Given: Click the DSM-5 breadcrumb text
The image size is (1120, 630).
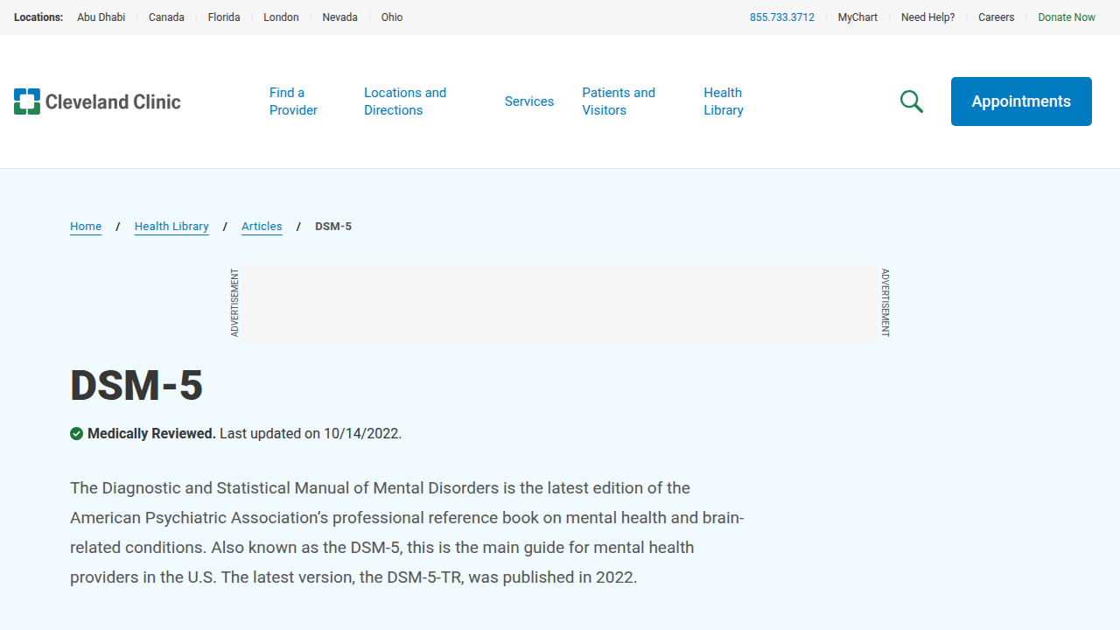Looking at the screenshot, I should point(333,227).
